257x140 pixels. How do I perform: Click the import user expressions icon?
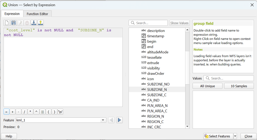tap(34, 23)
